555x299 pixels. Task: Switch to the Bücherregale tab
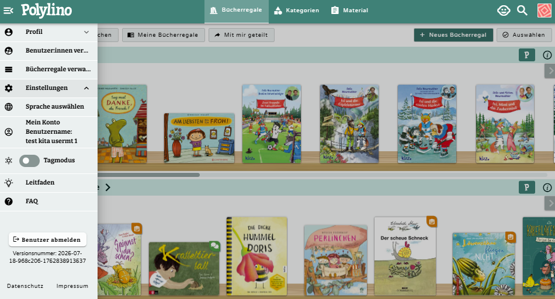point(237,11)
